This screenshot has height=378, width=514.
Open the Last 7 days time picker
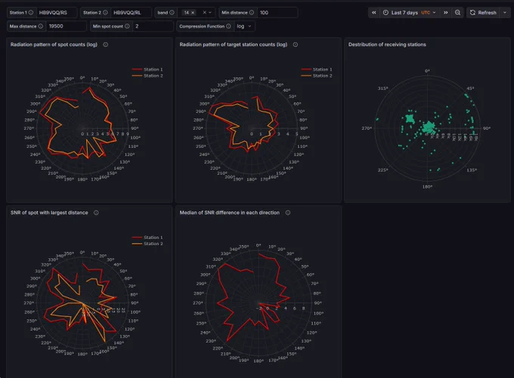410,12
